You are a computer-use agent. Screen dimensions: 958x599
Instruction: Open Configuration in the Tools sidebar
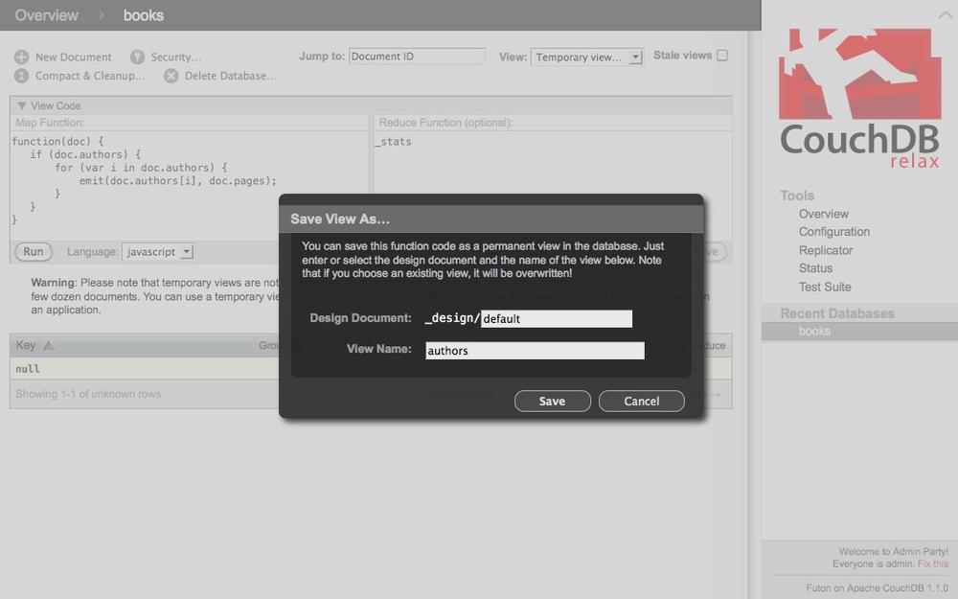[x=834, y=232]
